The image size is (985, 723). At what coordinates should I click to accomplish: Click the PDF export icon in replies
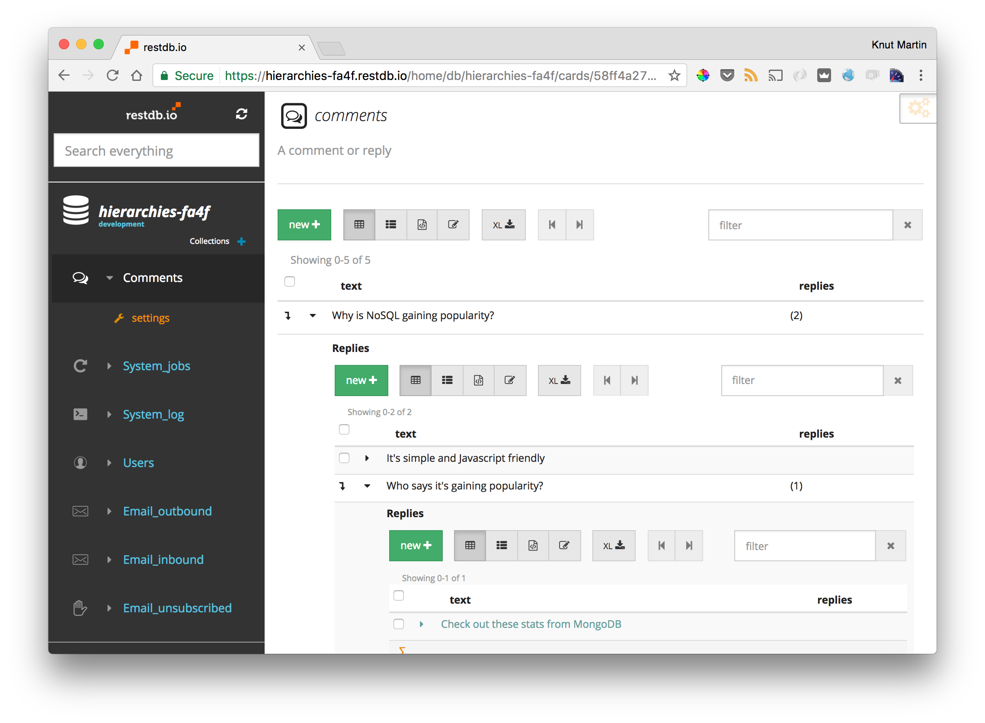[x=477, y=380]
